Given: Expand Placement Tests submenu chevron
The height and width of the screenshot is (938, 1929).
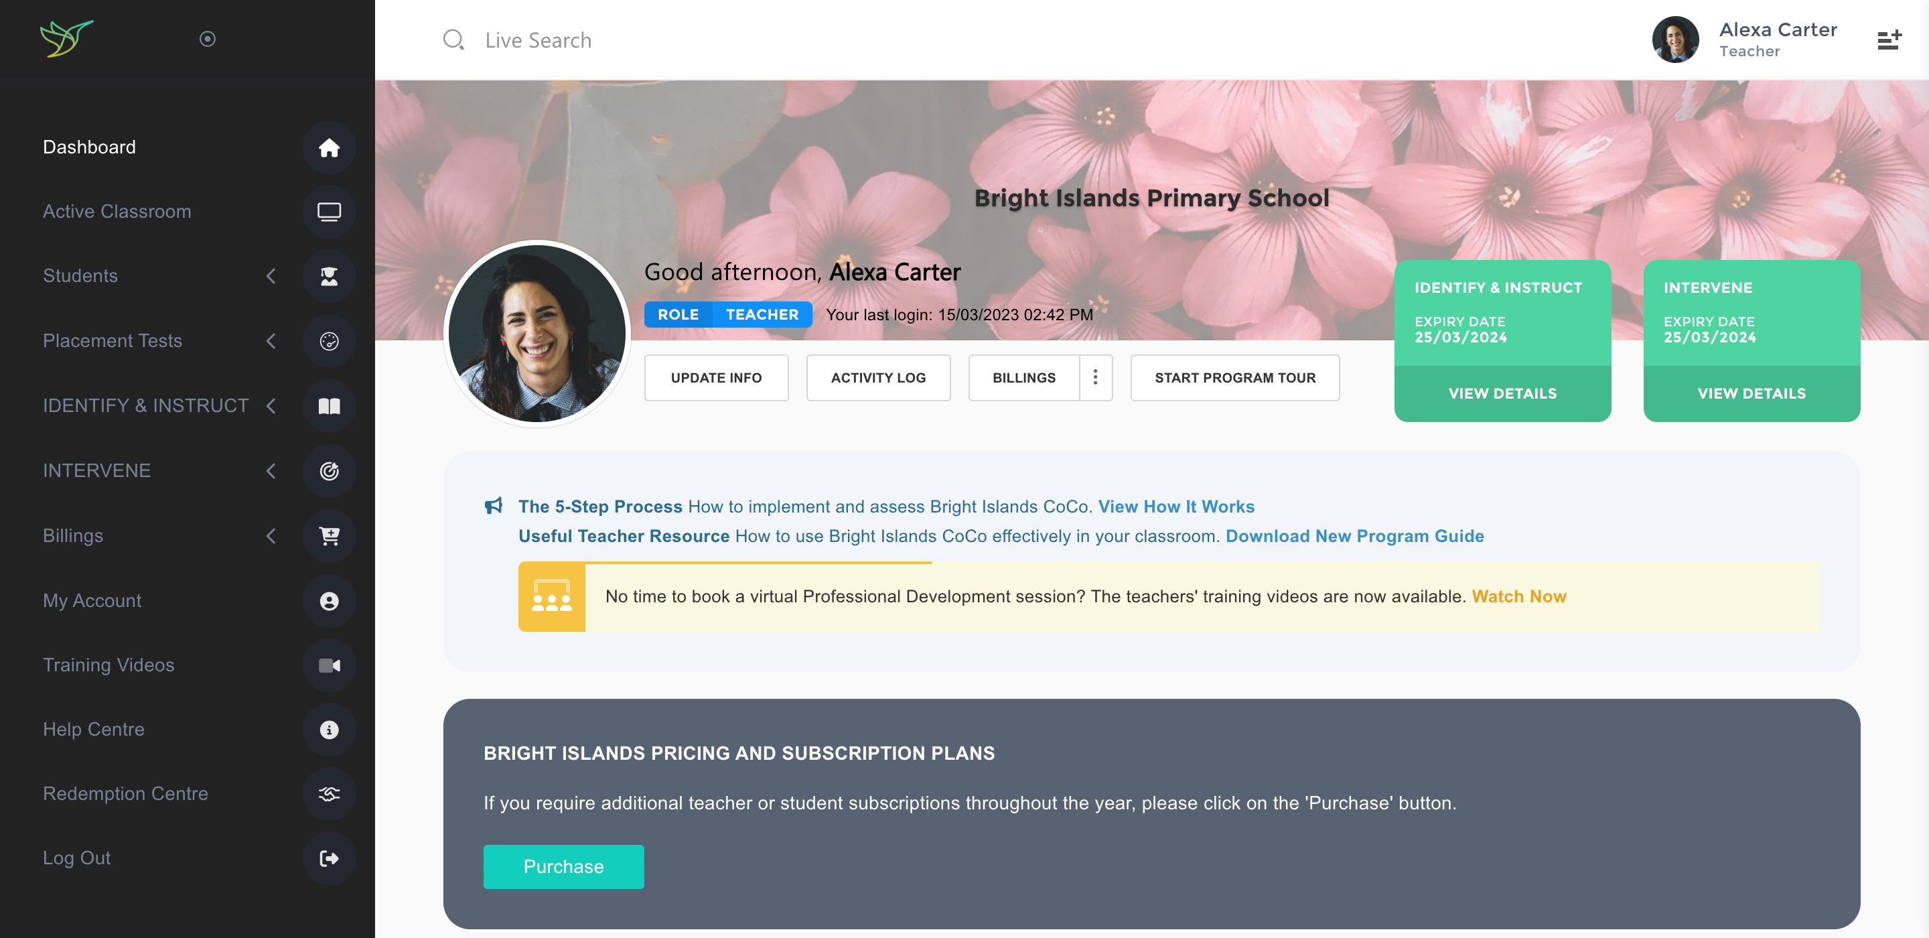Looking at the screenshot, I should 271,342.
